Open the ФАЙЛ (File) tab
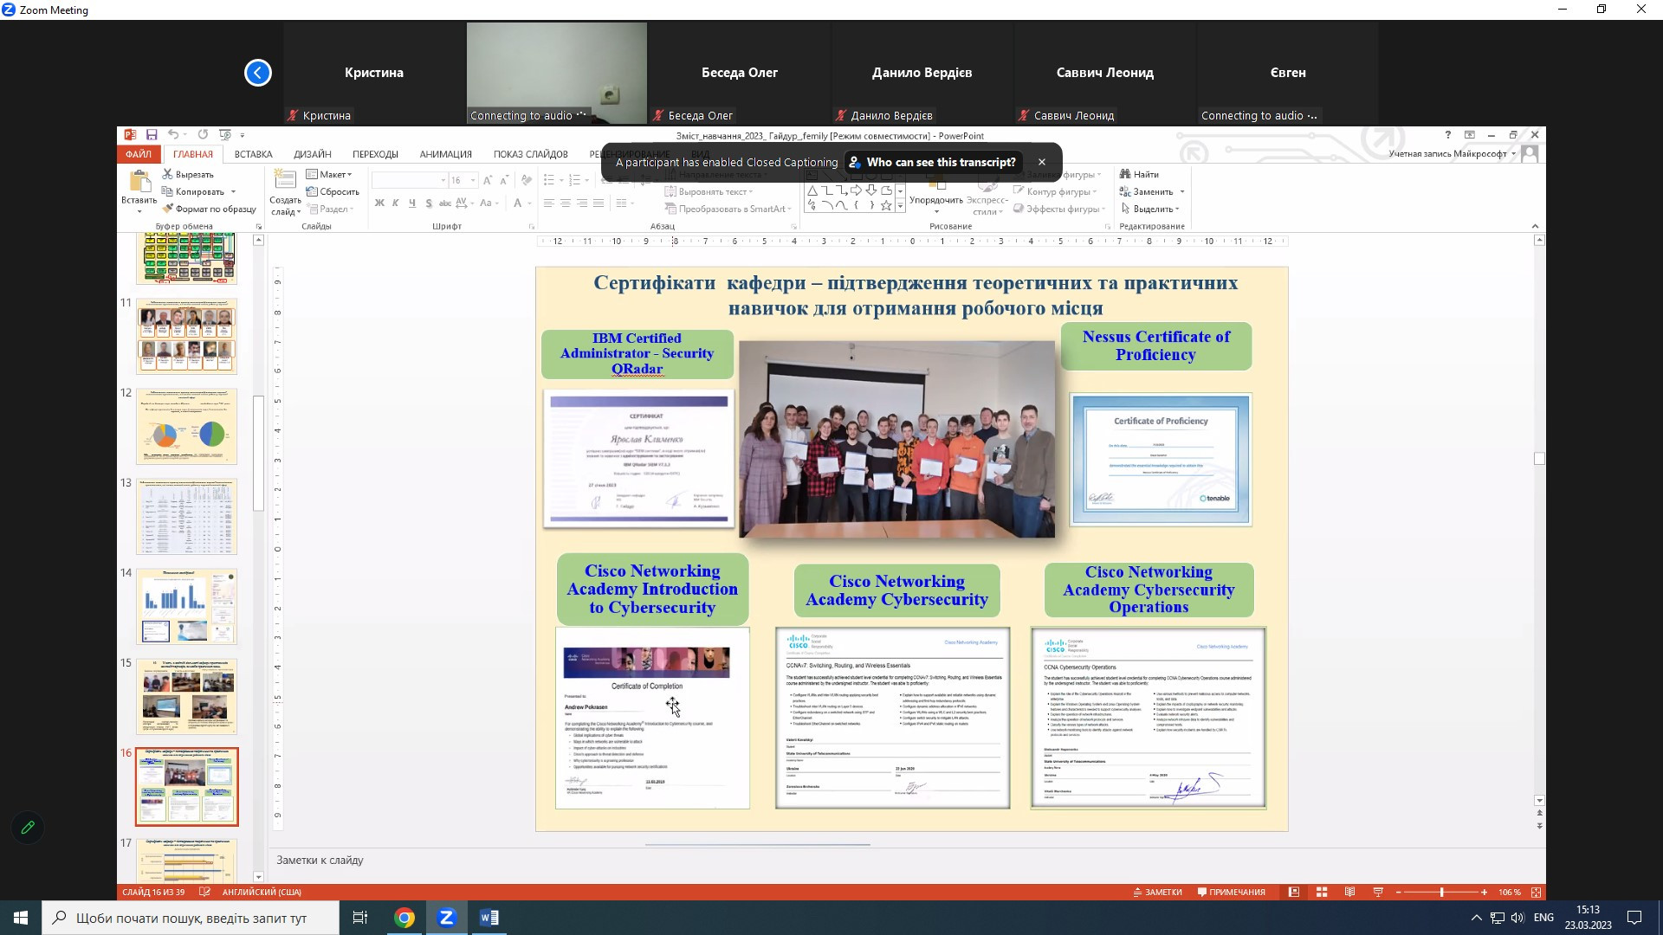1663x935 pixels. point(139,154)
